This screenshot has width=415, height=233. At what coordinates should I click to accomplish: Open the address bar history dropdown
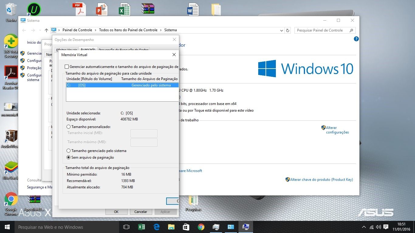click(281, 30)
